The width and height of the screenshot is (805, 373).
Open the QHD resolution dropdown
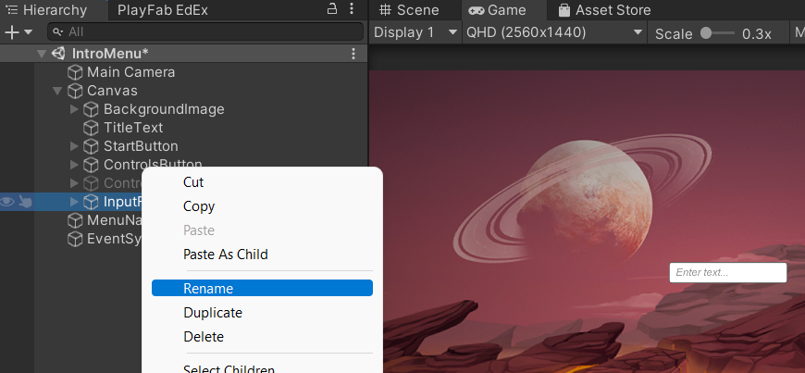554,32
